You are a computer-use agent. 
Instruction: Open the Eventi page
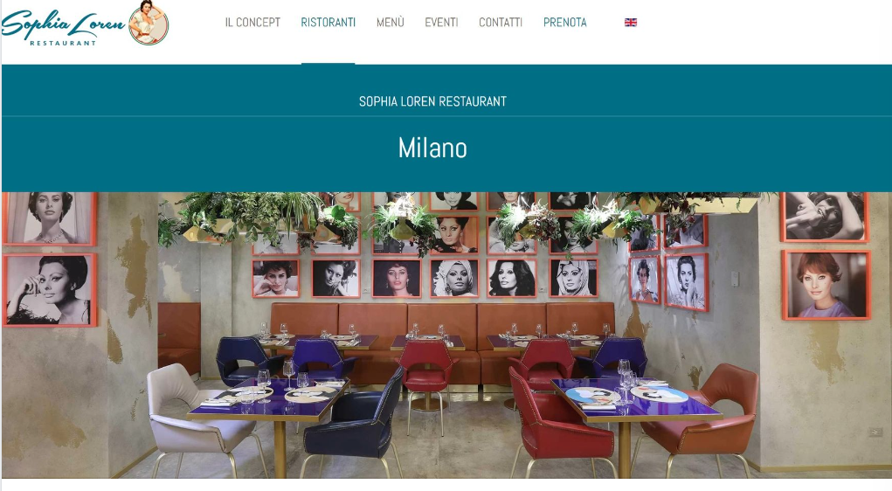click(x=441, y=22)
